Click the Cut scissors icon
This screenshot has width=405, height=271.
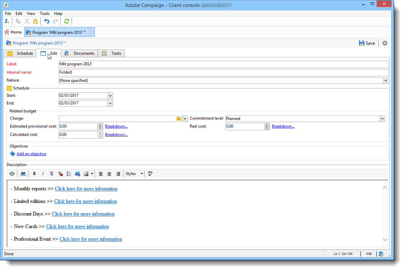click(27, 22)
